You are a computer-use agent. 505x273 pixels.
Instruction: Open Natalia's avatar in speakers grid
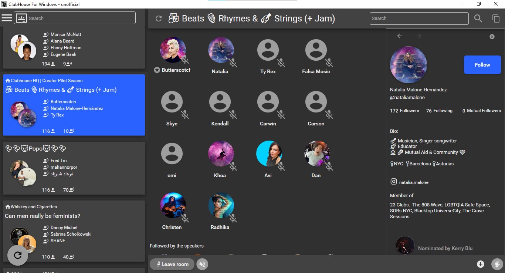tap(221, 50)
